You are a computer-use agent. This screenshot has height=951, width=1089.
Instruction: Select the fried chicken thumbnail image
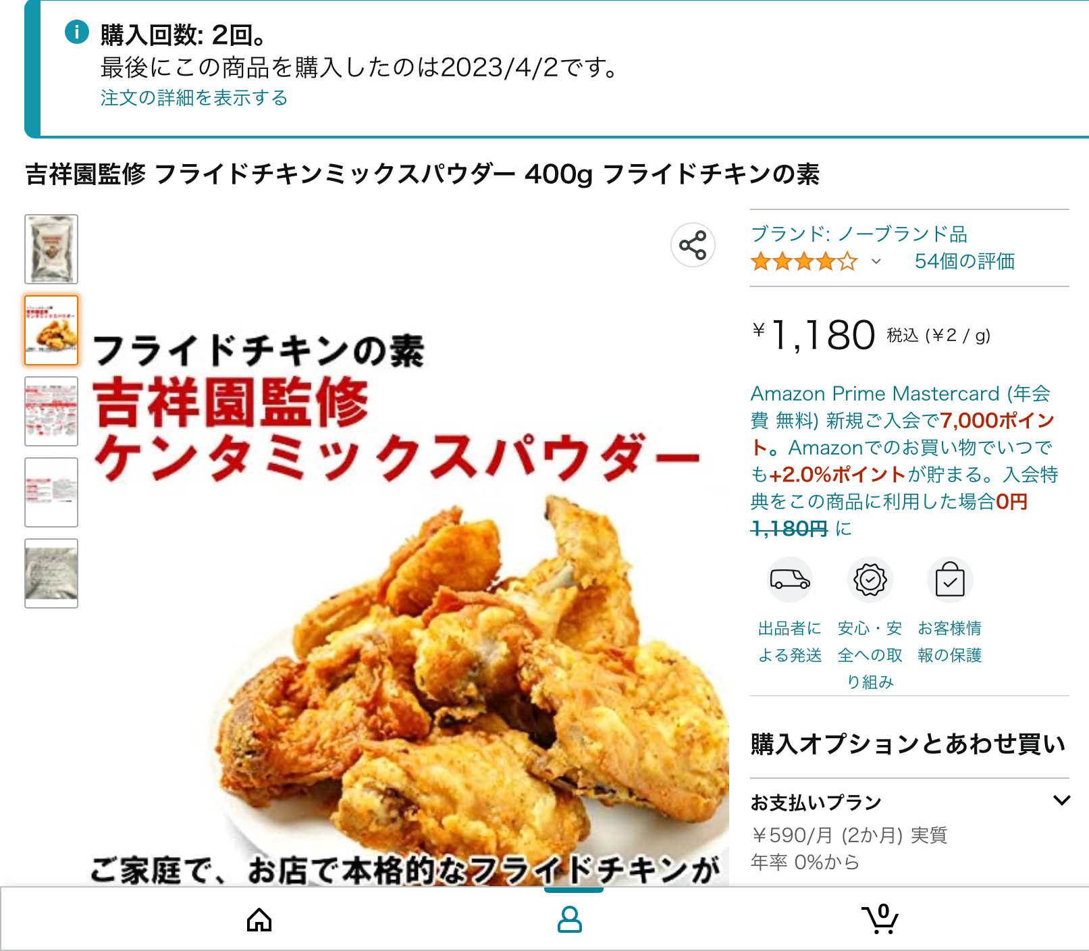[x=51, y=330]
